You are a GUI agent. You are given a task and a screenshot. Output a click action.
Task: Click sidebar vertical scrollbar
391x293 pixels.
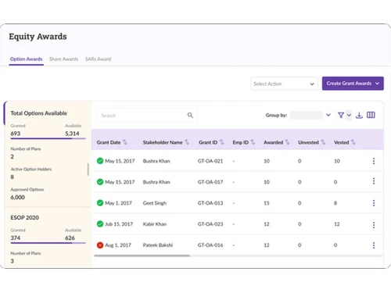88,170
